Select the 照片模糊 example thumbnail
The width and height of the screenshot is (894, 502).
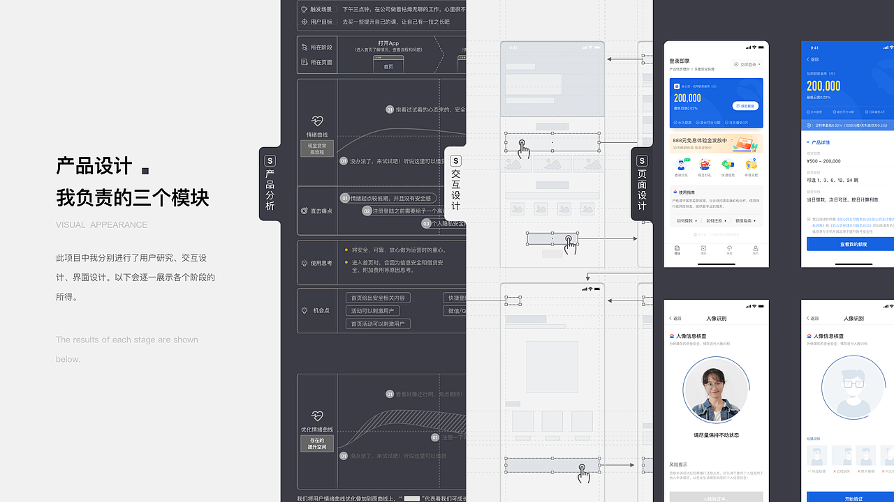point(867,456)
